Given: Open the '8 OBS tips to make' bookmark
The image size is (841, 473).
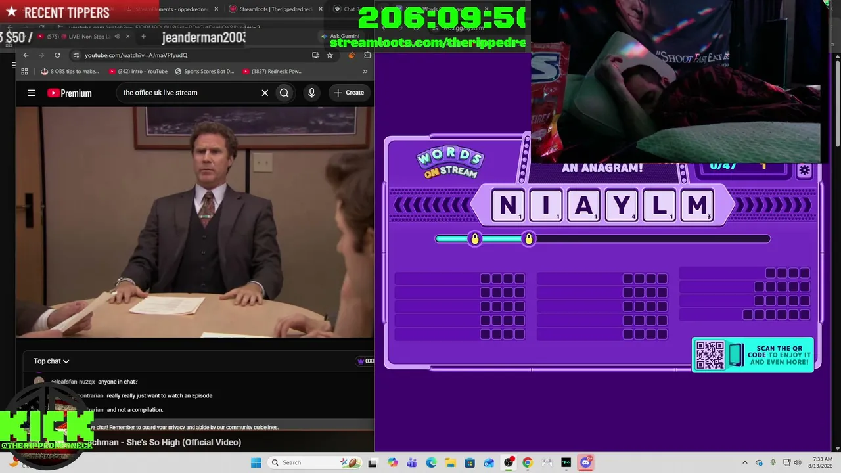Looking at the screenshot, I should point(70,71).
